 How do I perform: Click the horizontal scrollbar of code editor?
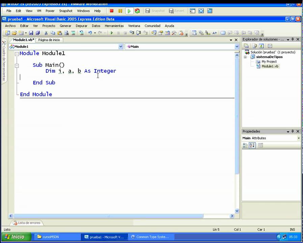click(108, 216)
